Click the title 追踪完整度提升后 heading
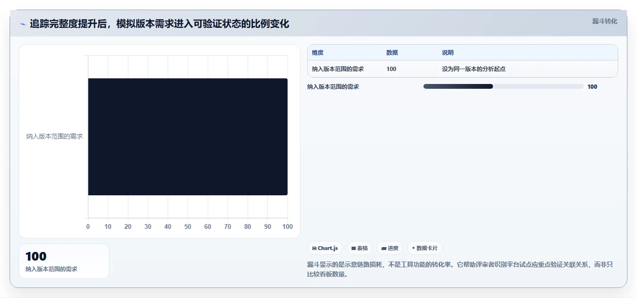 (x=159, y=24)
